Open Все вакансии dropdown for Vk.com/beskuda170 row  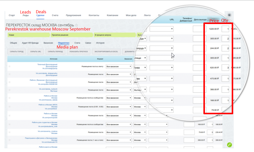click(119, 140)
